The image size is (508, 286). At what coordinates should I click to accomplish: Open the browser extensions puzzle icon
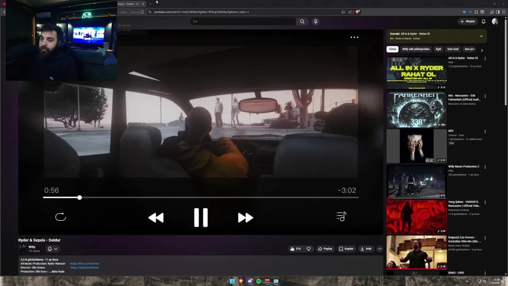[x=476, y=12]
